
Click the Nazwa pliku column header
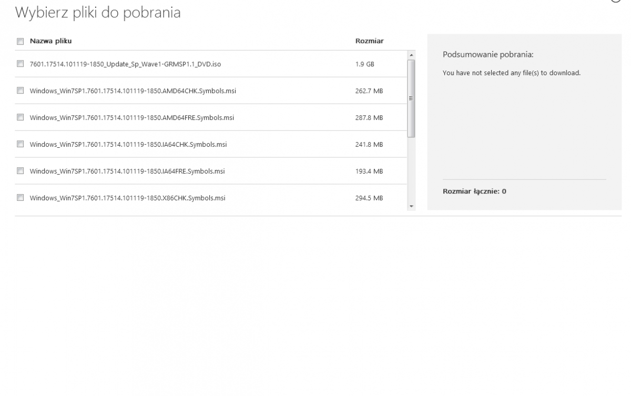(50, 41)
